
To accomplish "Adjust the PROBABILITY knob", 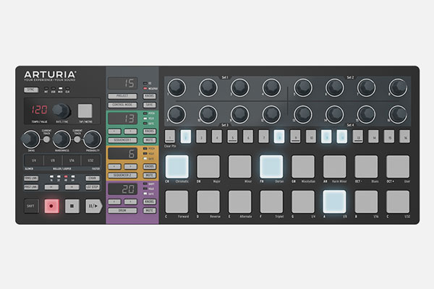I will coord(93,139).
